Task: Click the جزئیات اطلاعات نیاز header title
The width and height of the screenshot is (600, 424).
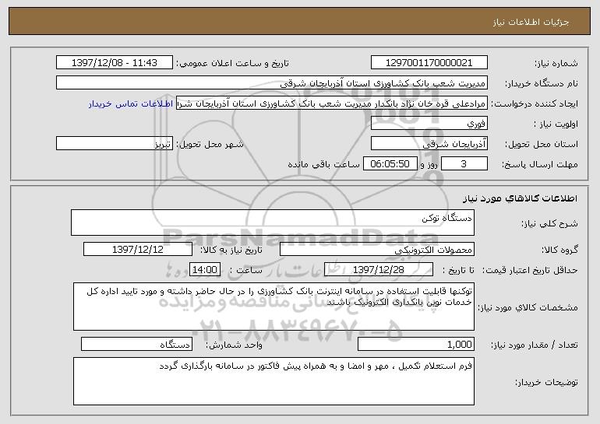Action: (531, 22)
